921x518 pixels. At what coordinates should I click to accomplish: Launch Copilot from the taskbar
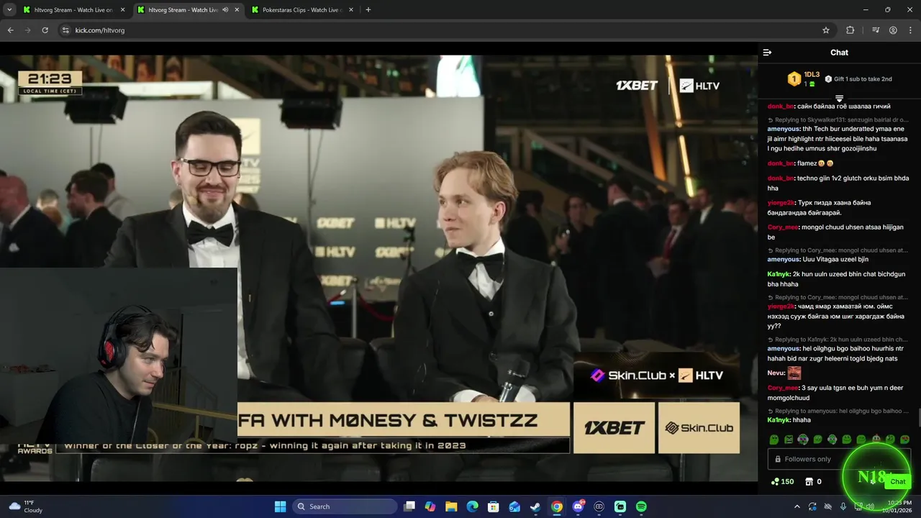point(430,506)
